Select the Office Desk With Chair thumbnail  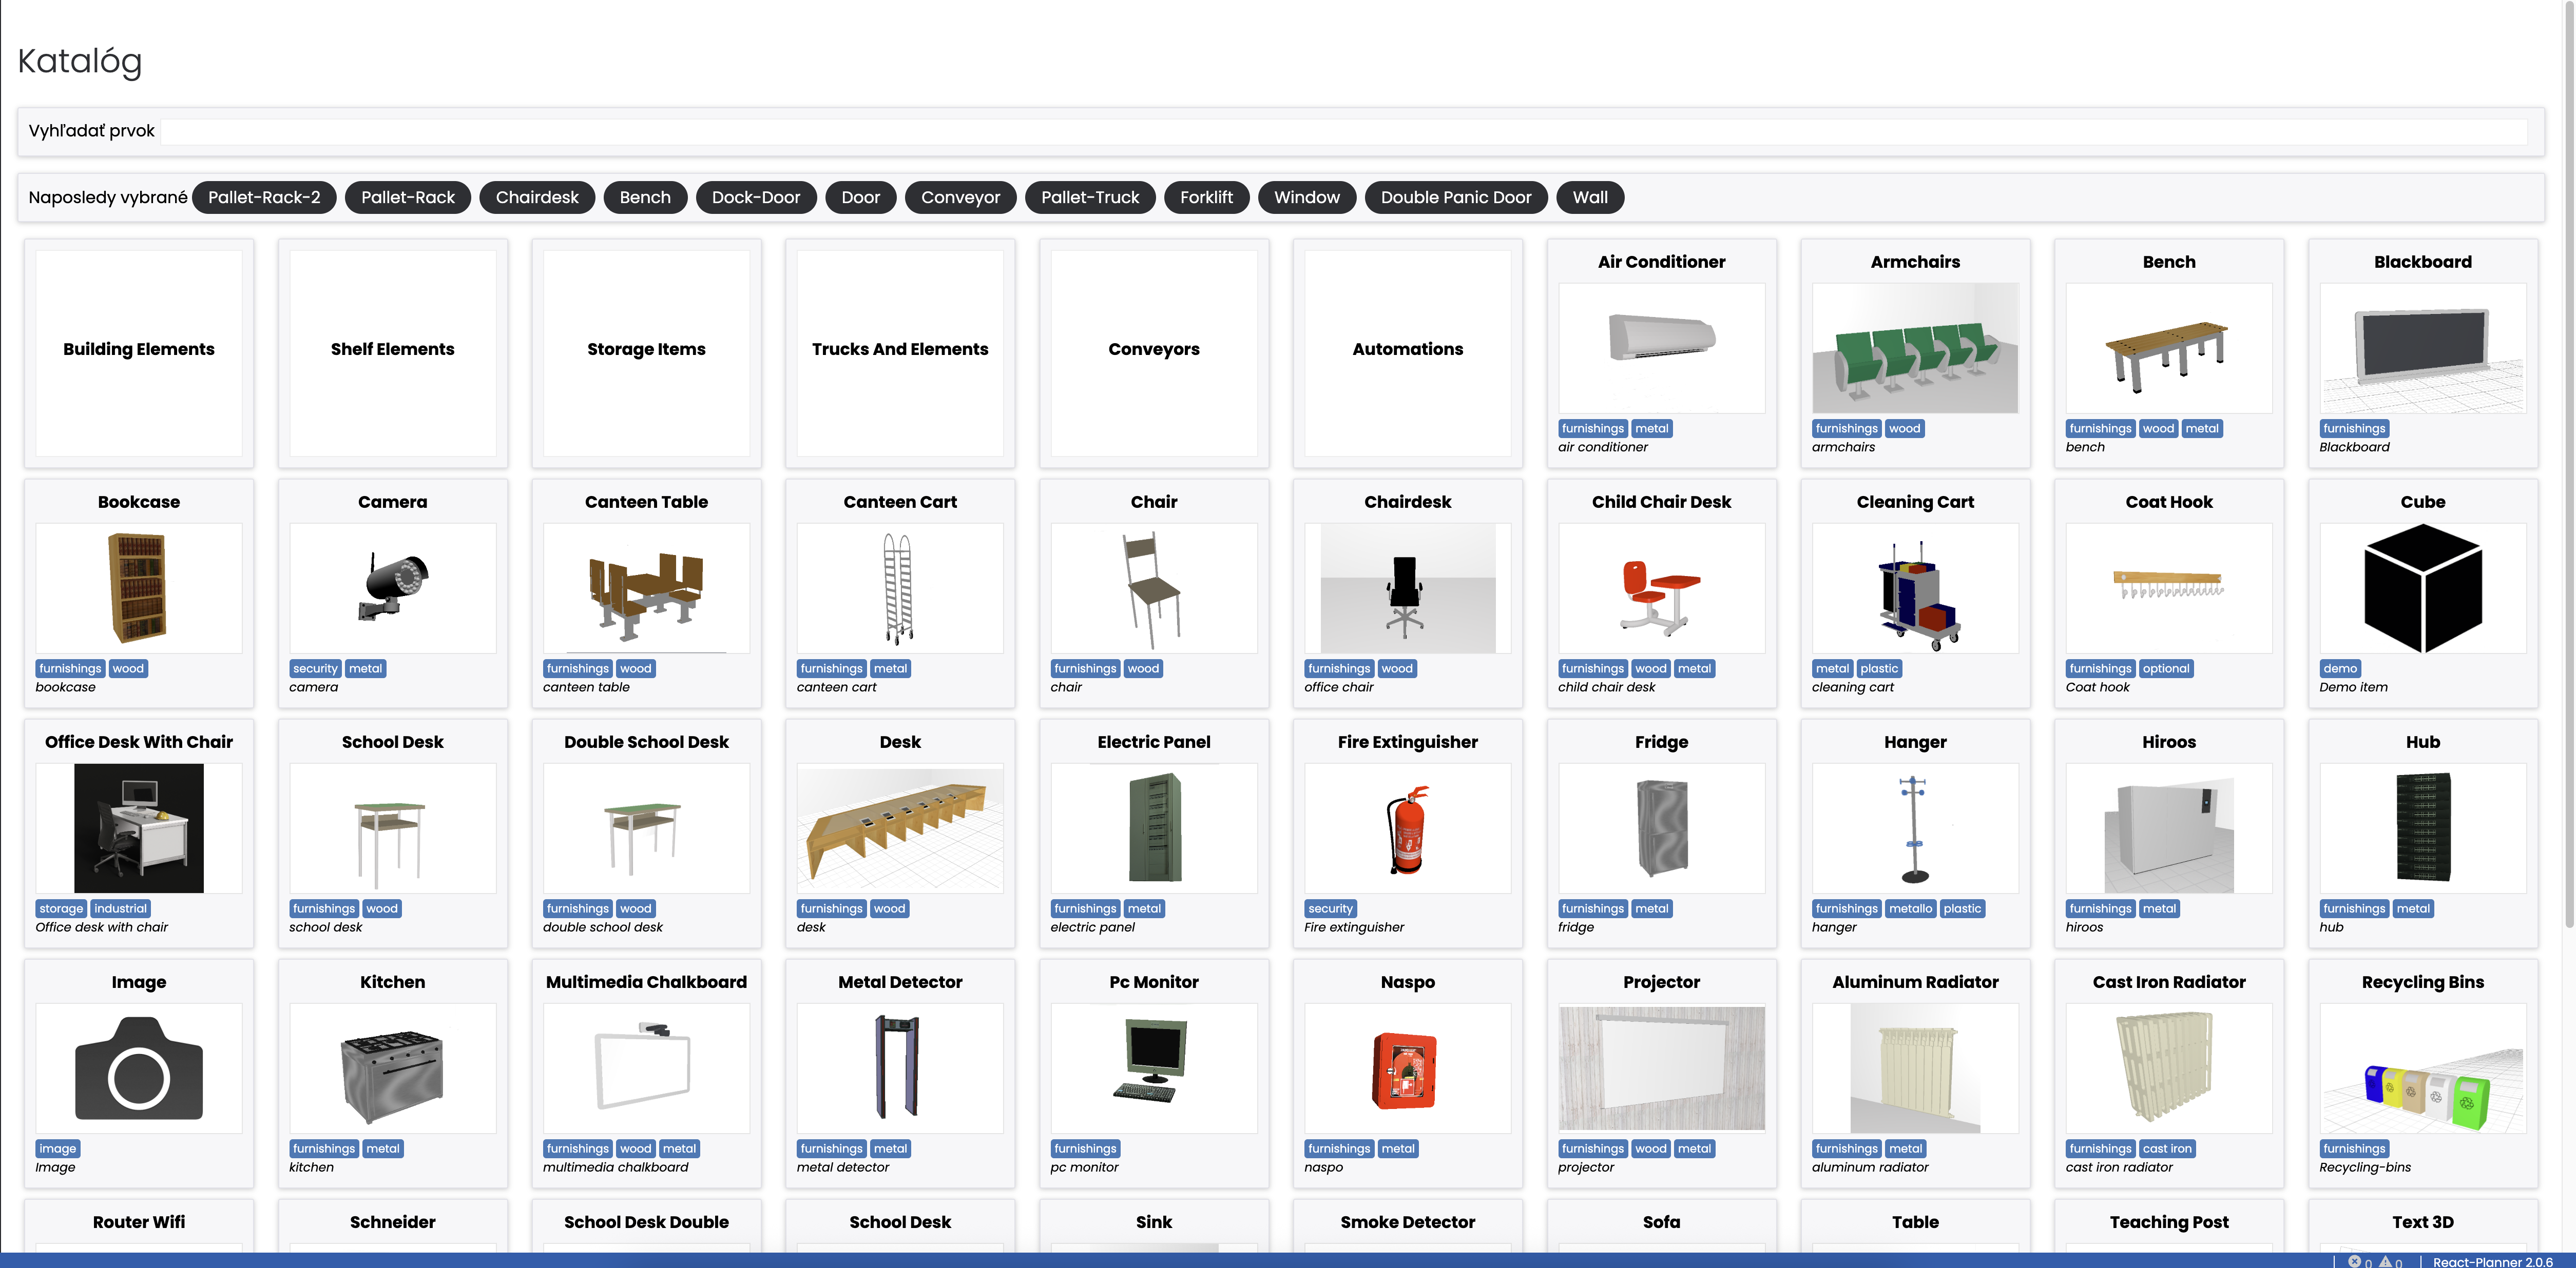coord(139,828)
